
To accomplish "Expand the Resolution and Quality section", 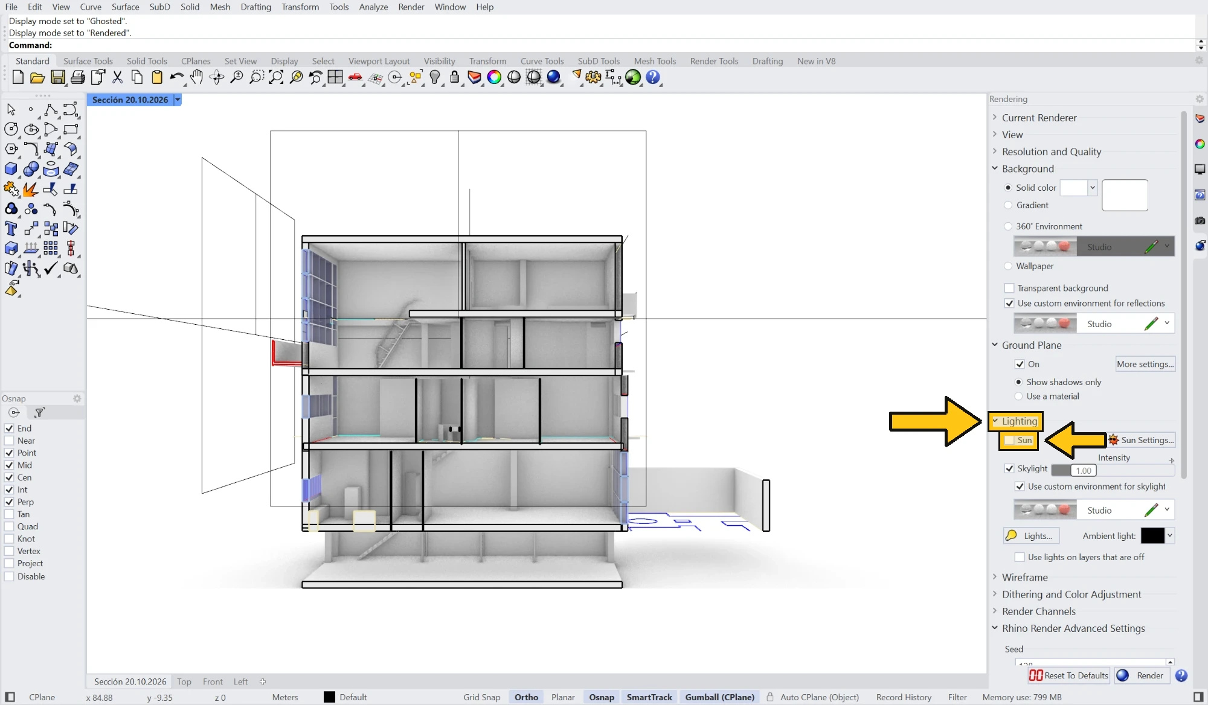I will tap(995, 152).
